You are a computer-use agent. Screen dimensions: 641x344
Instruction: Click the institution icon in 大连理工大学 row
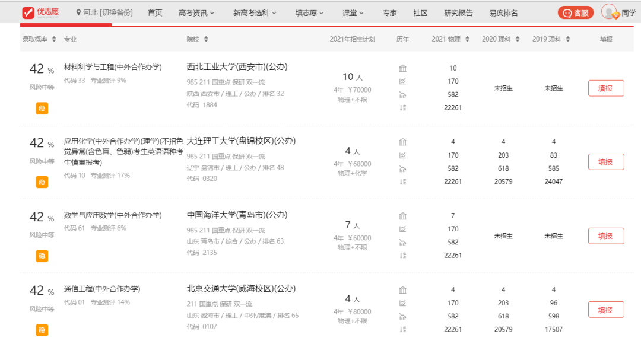click(x=403, y=142)
